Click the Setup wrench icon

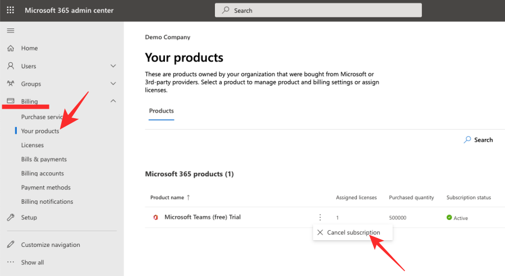click(11, 217)
